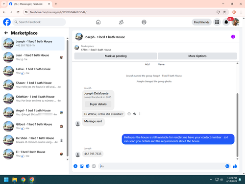
Task: Open more options dots beside 'Hi Willow' message
Action: (140, 114)
